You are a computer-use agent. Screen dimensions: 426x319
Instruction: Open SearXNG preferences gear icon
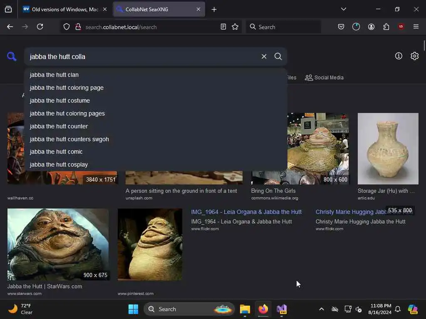point(415,56)
